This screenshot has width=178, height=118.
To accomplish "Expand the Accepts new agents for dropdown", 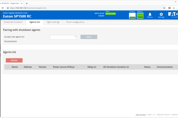I will 63,37.
